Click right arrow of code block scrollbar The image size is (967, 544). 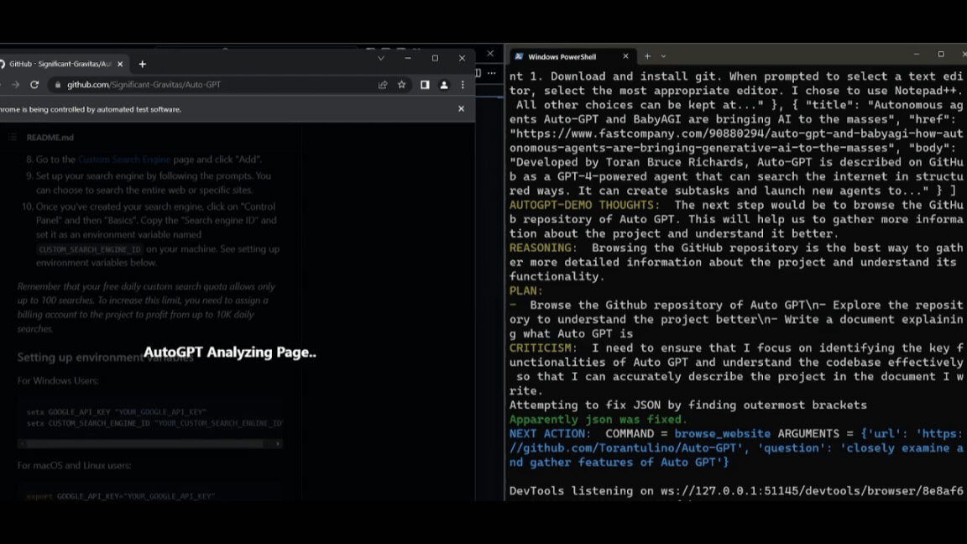click(x=278, y=443)
